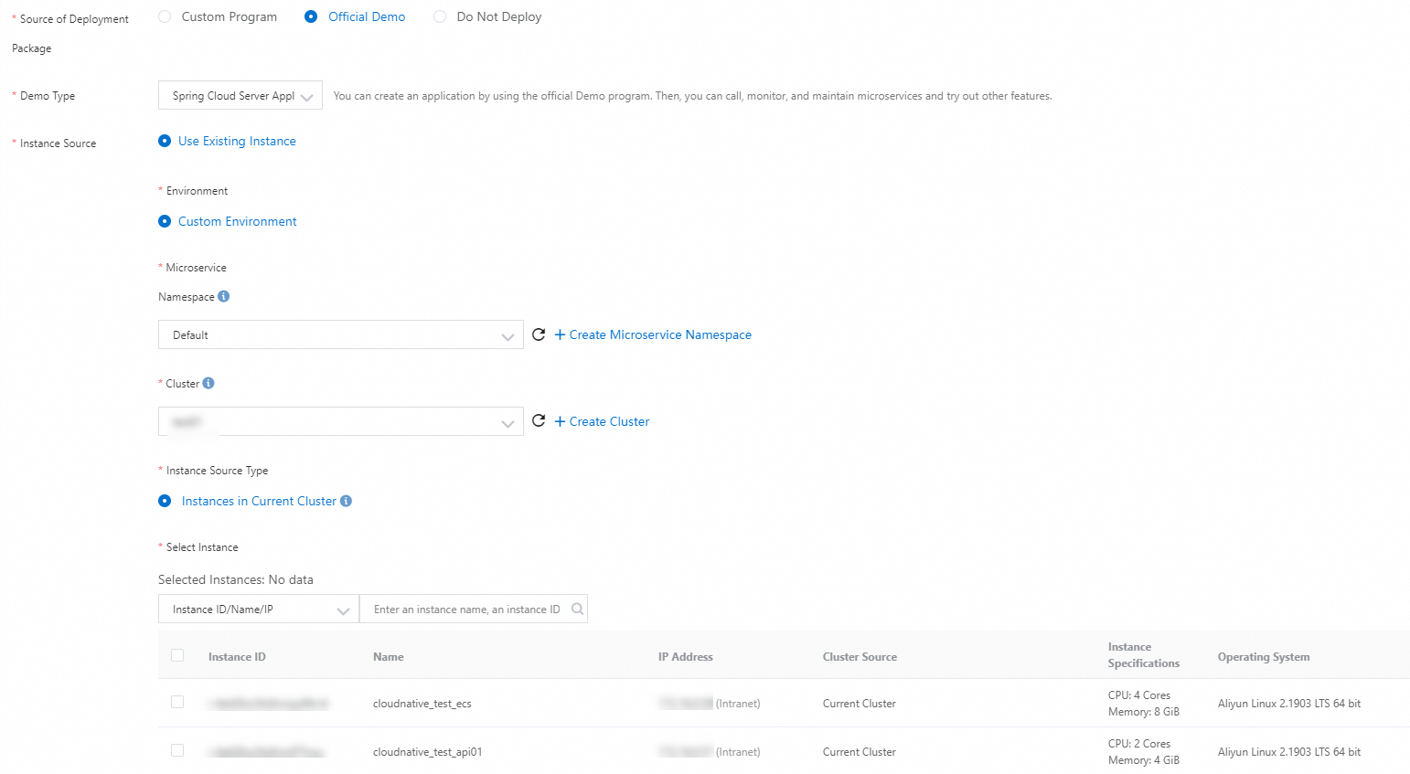This screenshot has width=1410, height=774.
Task: Check the cloudnative_test_api01 instance row
Action: (177, 750)
